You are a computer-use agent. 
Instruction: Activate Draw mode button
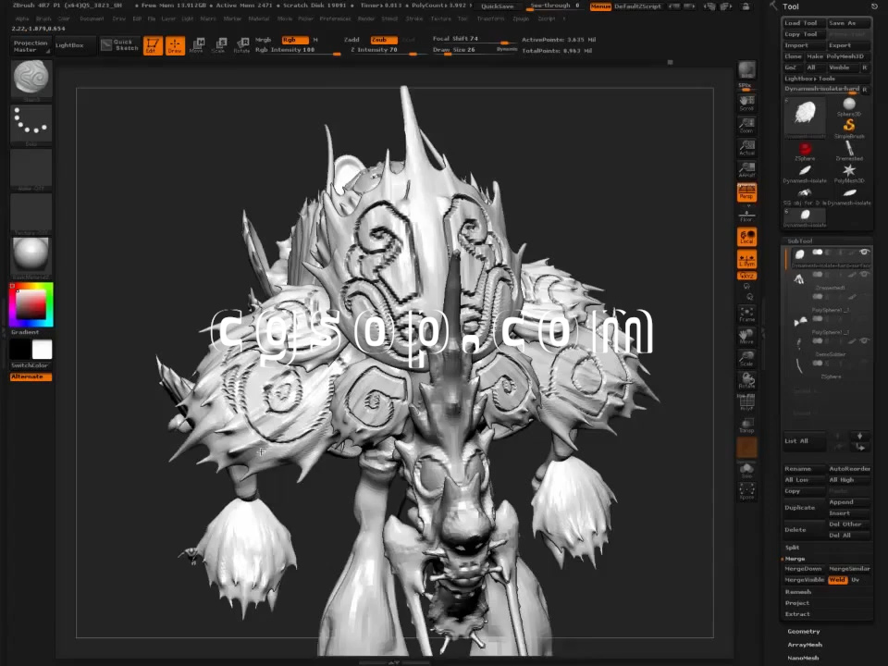tap(175, 45)
